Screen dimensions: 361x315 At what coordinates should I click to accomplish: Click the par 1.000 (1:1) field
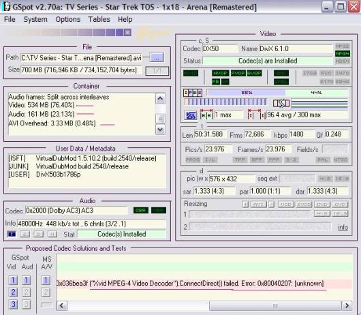[270, 191]
